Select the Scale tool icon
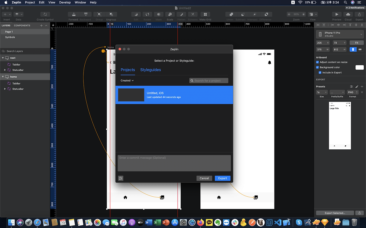The width and height of the screenshot is (366, 228). coord(170,14)
